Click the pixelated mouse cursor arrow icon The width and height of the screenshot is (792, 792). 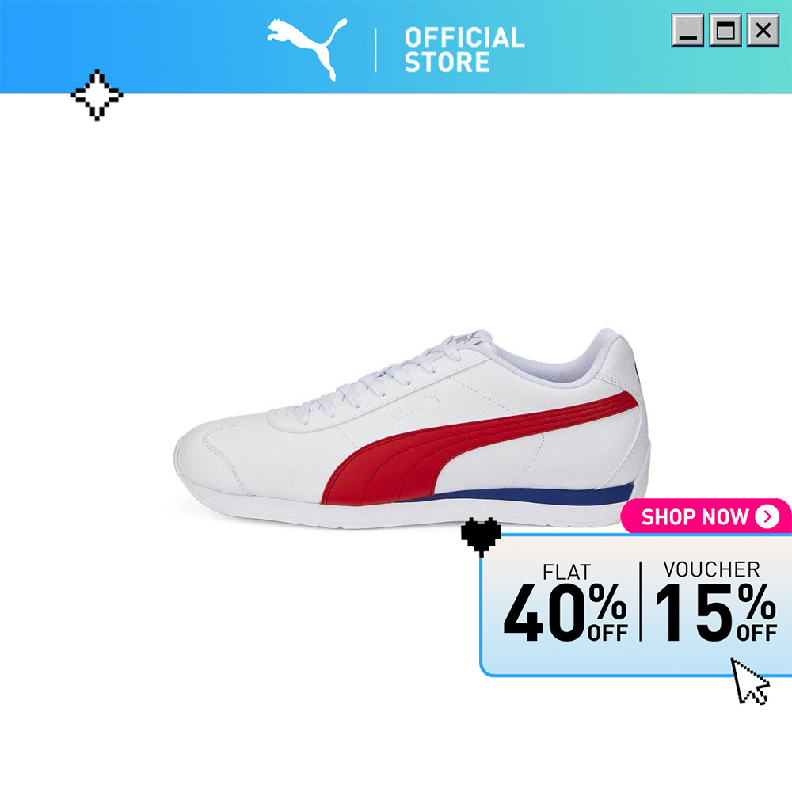pos(750,681)
